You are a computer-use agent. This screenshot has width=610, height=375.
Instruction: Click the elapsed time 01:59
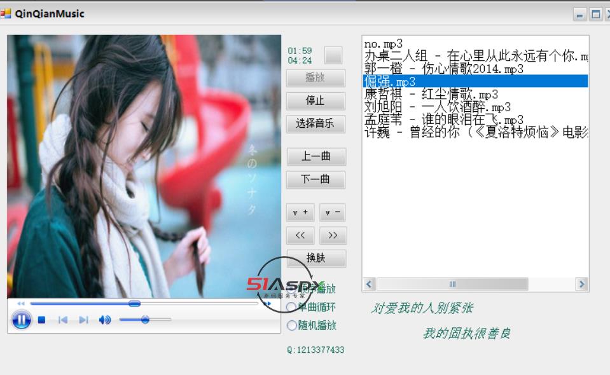pos(300,51)
